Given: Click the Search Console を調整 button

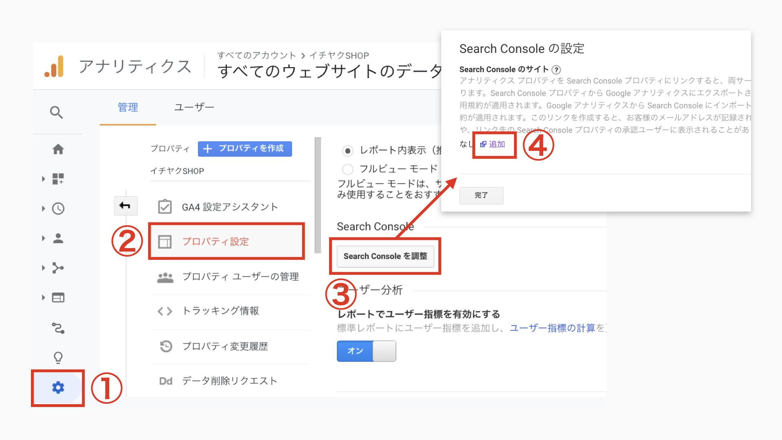Looking at the screenshot, I should 385,256.
